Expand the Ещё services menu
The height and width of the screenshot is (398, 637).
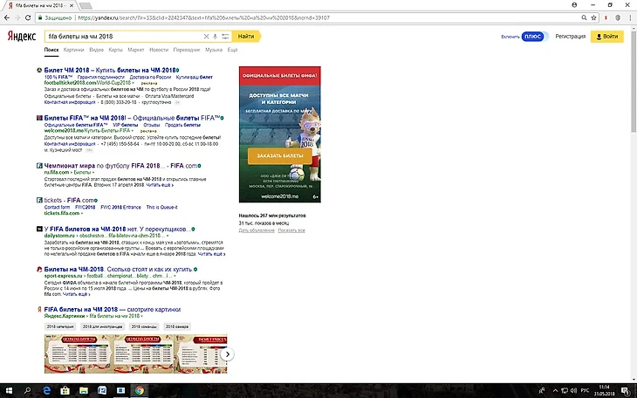click(x=232, y=50)
